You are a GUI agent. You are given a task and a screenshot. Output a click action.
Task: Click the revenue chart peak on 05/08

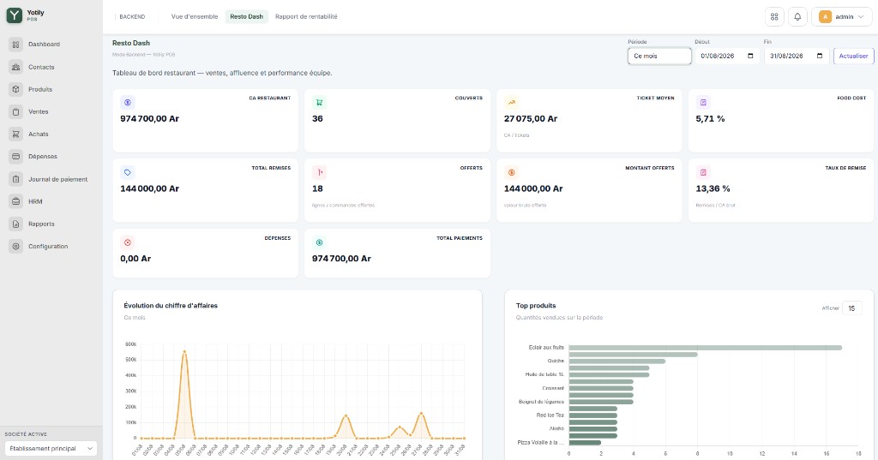tap(184, 351)
